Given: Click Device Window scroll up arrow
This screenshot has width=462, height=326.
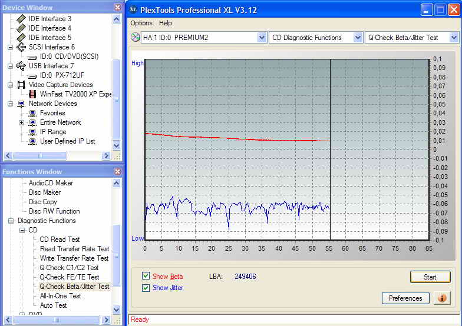Looking at the screenshot, I should point(117,19).
